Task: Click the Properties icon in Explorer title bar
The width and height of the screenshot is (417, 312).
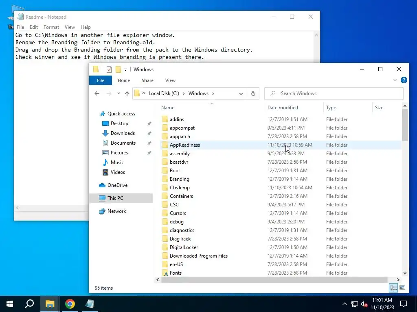Action: [x=109, y=69]
